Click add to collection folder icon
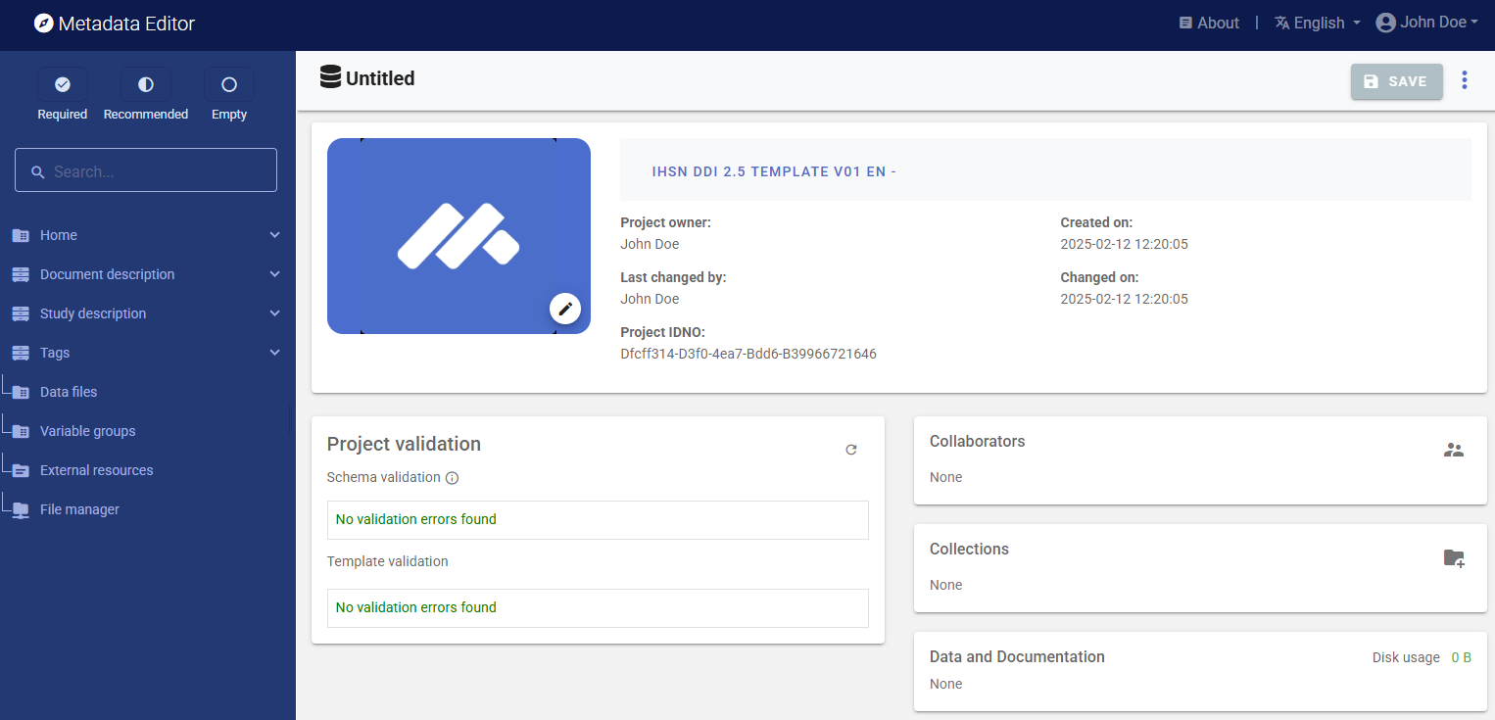The image size is (1495, 720). (1454, 558)
